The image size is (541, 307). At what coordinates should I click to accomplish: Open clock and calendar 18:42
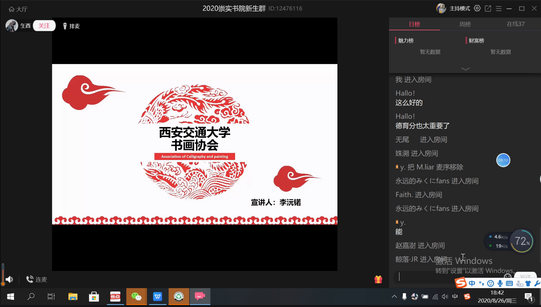tap(497, 297)
